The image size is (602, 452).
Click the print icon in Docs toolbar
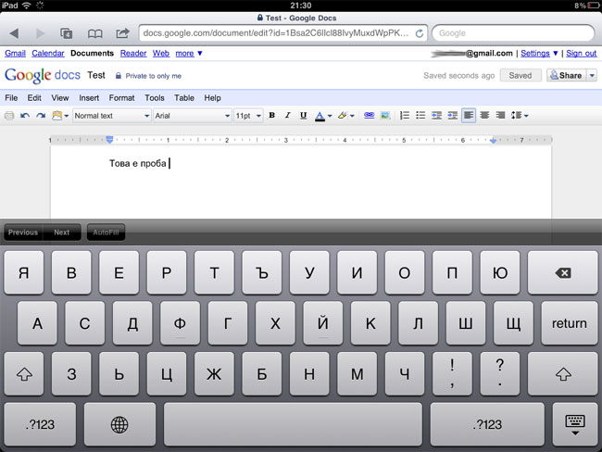click(x=9, y=115)
